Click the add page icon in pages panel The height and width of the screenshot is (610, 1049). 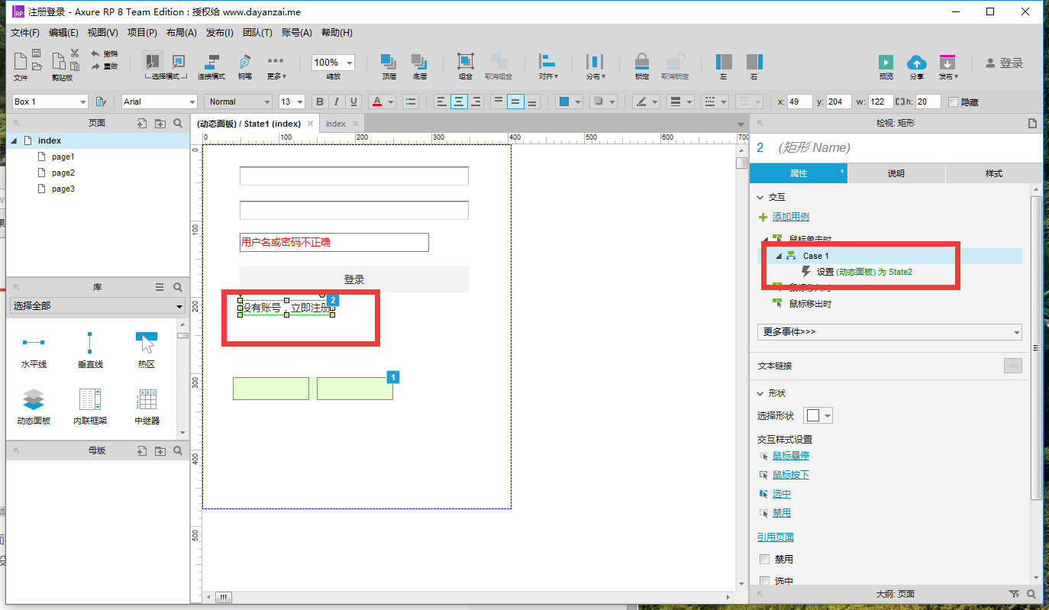click(x=141, y=123)
